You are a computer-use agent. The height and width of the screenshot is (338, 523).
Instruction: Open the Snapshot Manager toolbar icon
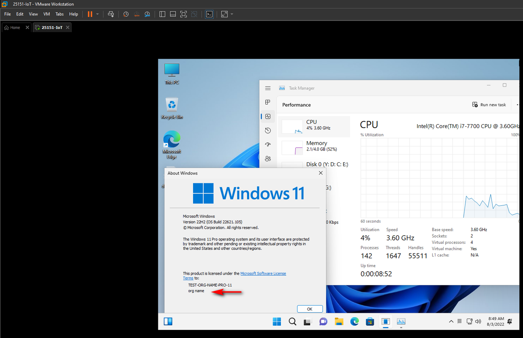pos(147,14)
